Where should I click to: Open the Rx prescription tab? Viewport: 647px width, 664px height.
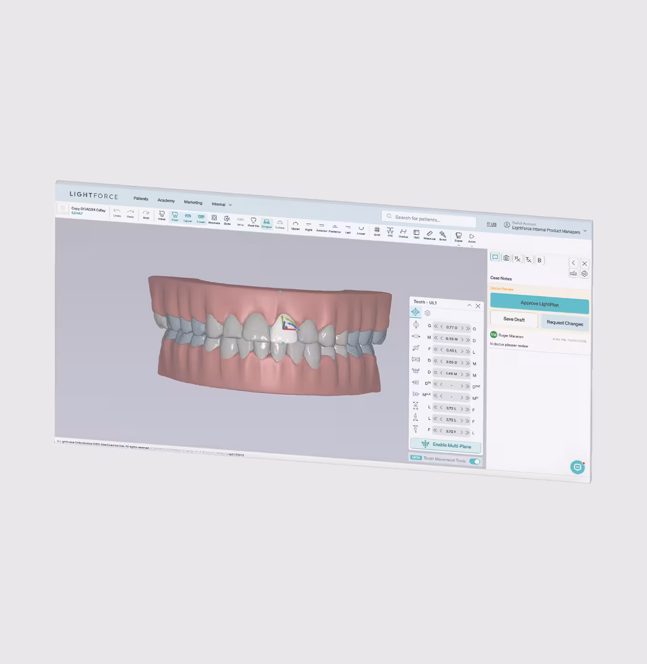coord(517,259)
